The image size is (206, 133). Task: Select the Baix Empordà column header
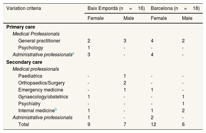coord(116,8)
